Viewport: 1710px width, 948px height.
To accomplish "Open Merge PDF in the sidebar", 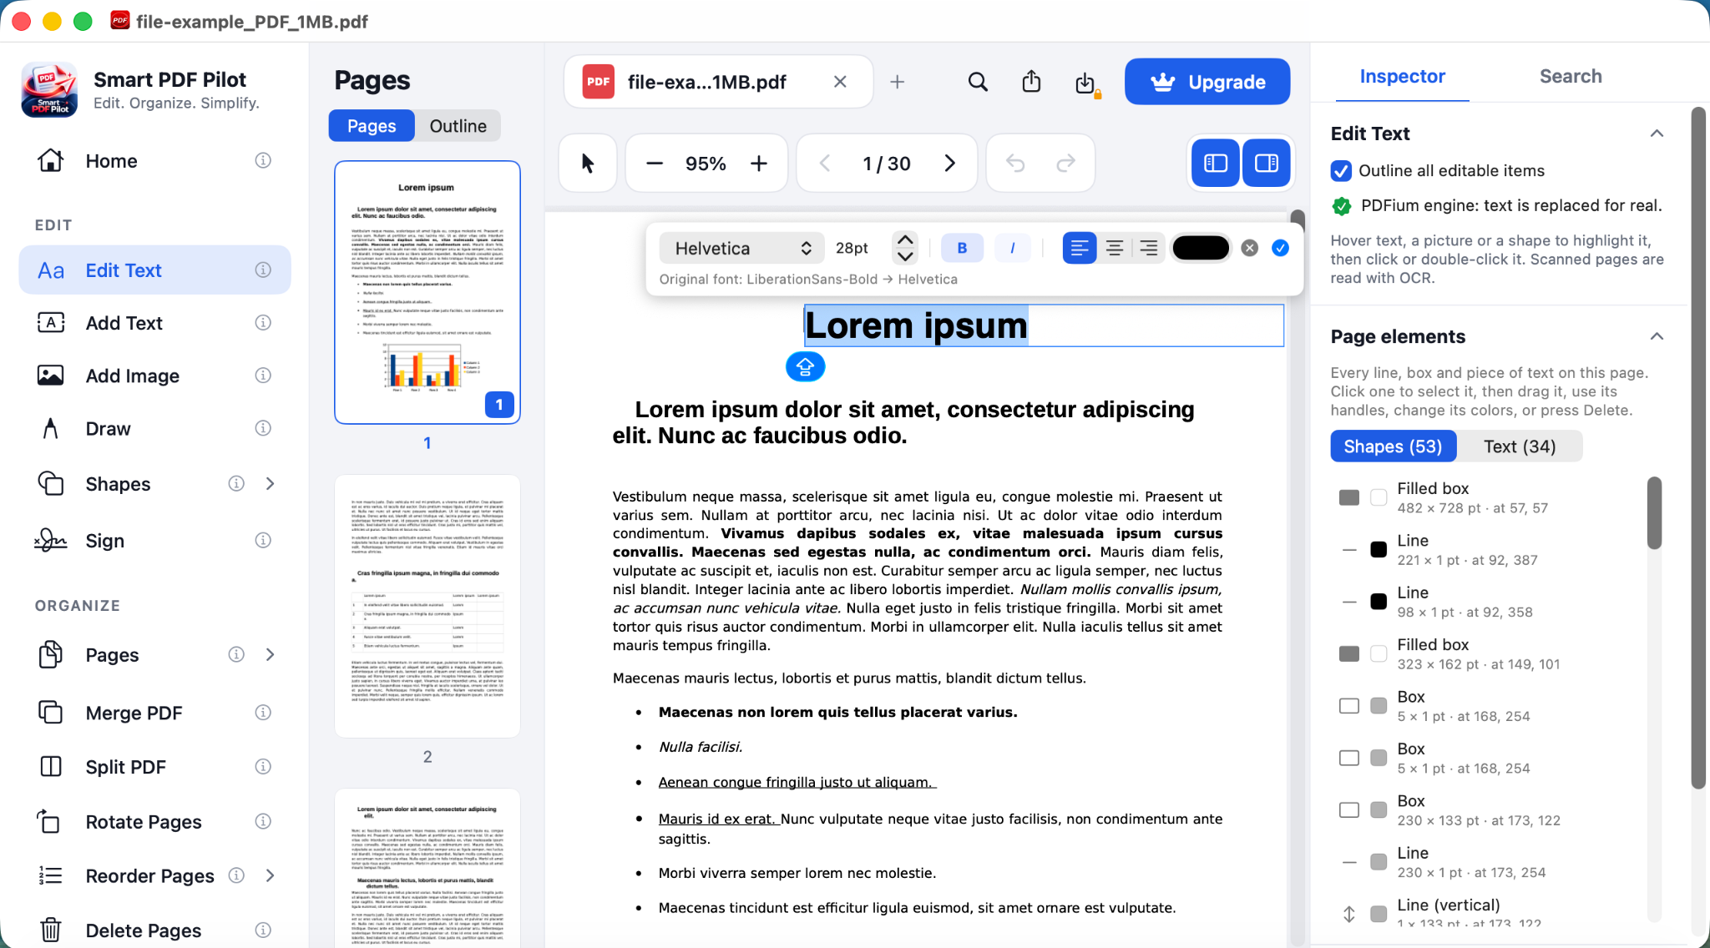I will point(154,713).
